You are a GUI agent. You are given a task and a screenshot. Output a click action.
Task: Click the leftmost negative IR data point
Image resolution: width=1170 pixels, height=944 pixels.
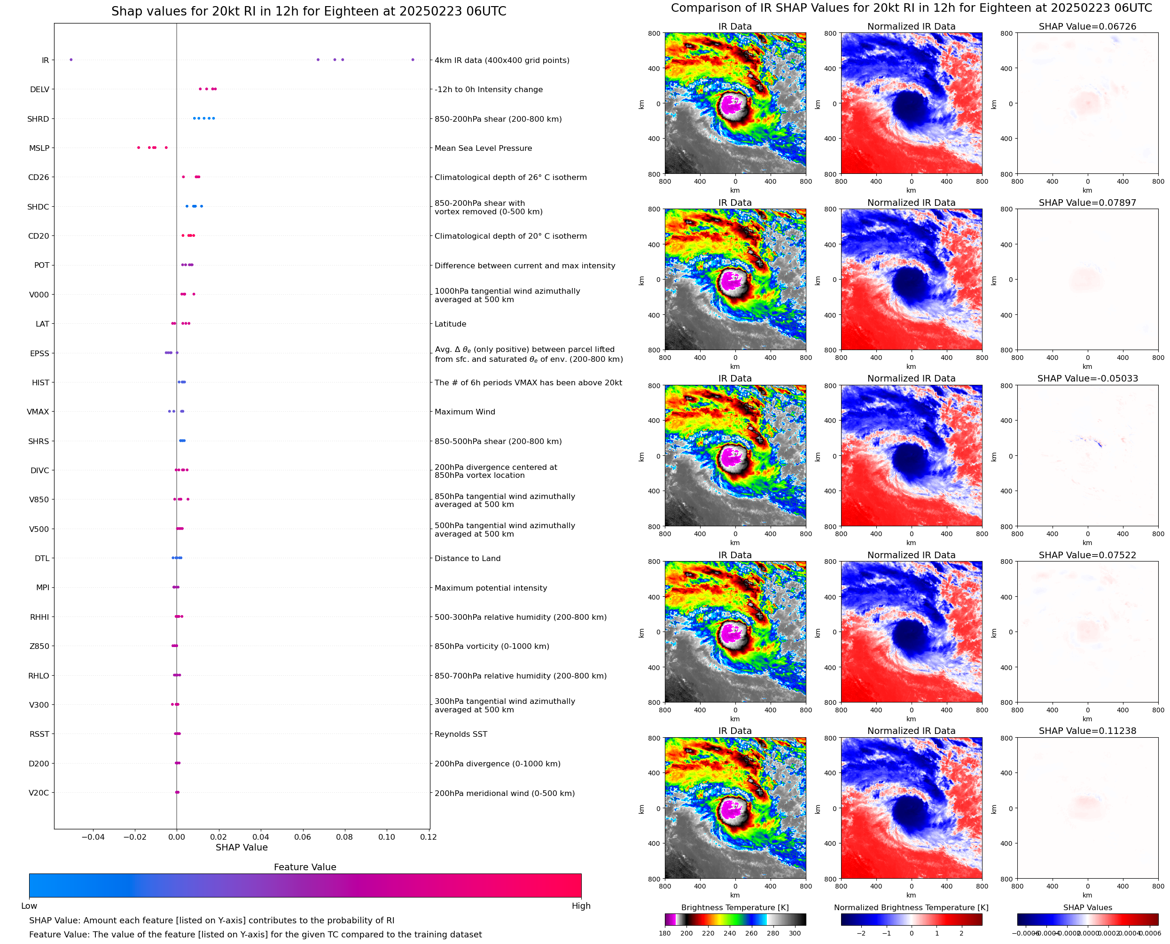tap(71, 60)
